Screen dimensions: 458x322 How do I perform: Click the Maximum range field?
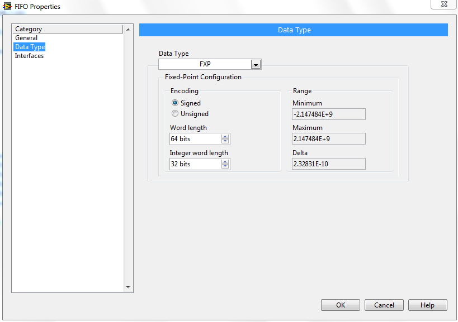tap(329, 139)
